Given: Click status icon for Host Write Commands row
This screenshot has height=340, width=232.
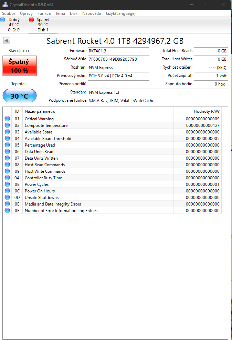Looking at the screenshot, I should point(7,171).
